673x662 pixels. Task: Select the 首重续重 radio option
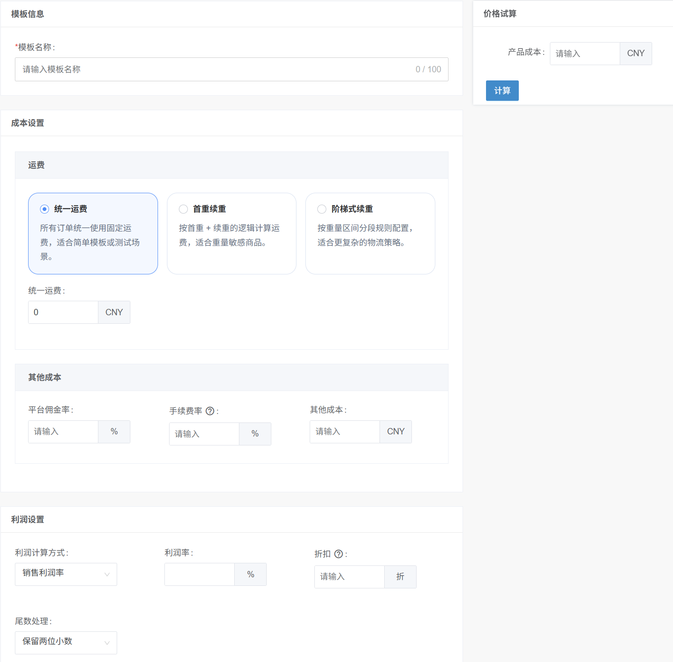pos(183,209)
